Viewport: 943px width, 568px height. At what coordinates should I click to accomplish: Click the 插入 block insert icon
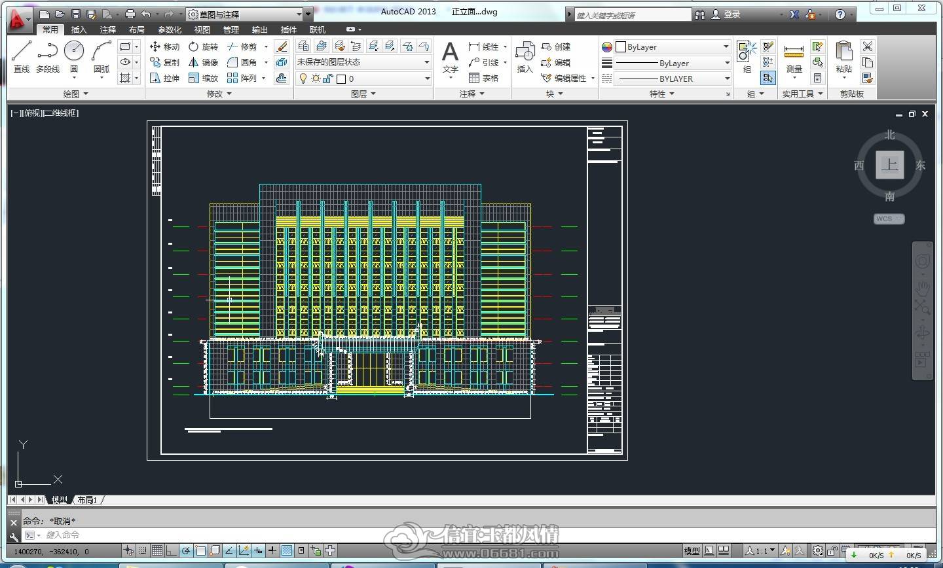tap(525, 56)
